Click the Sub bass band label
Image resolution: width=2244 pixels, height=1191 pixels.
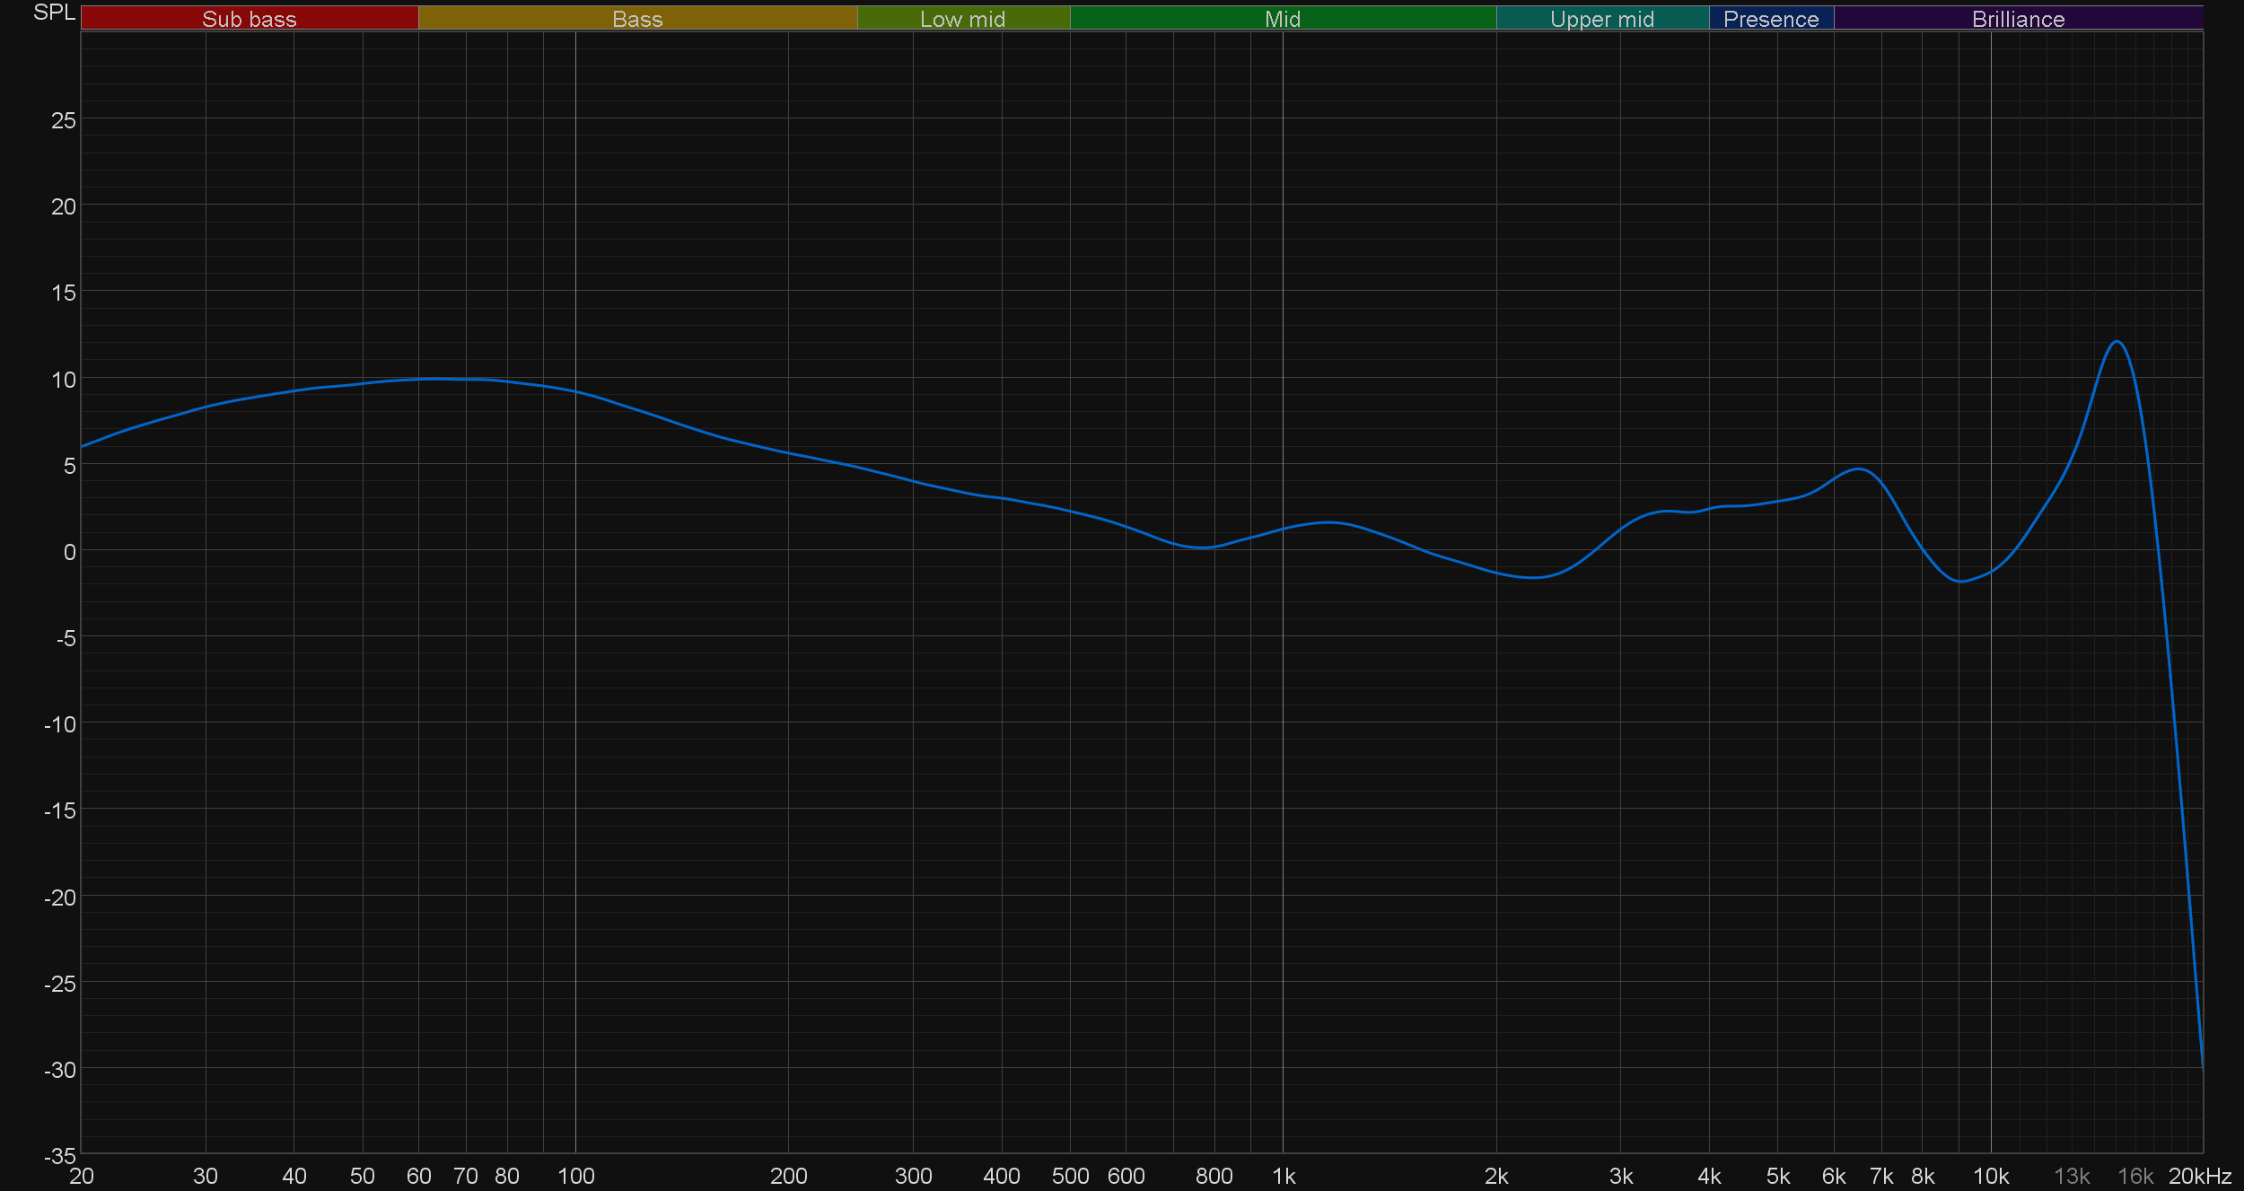tap(249, 19)
